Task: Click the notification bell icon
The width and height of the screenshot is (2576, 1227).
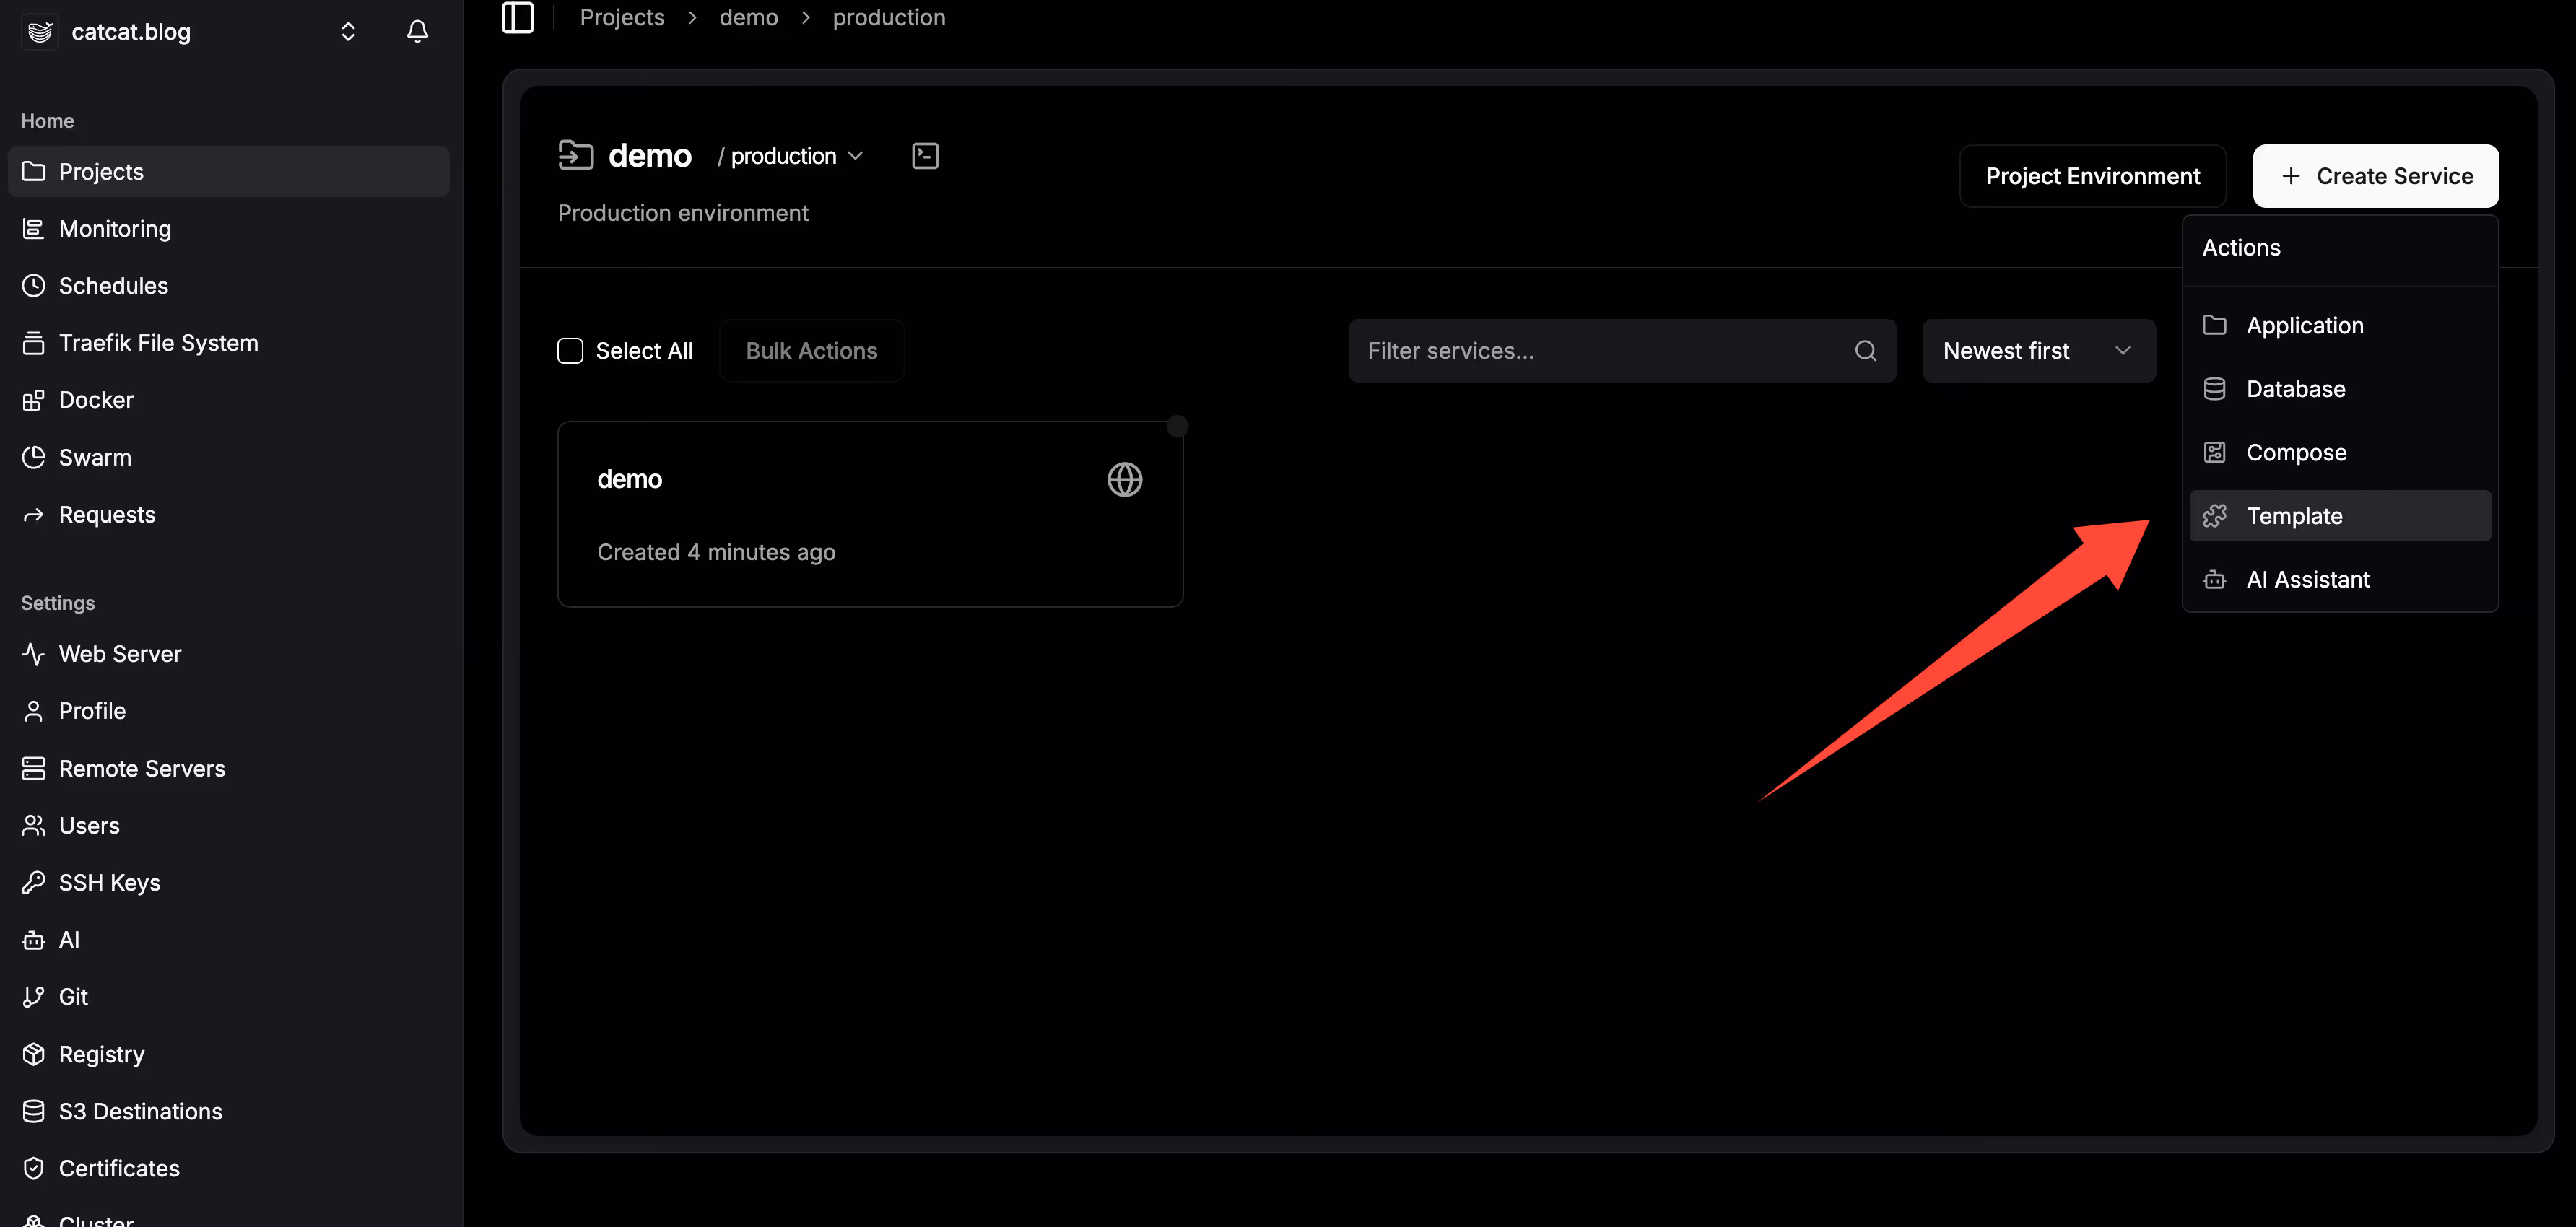Action: point(417,32)
